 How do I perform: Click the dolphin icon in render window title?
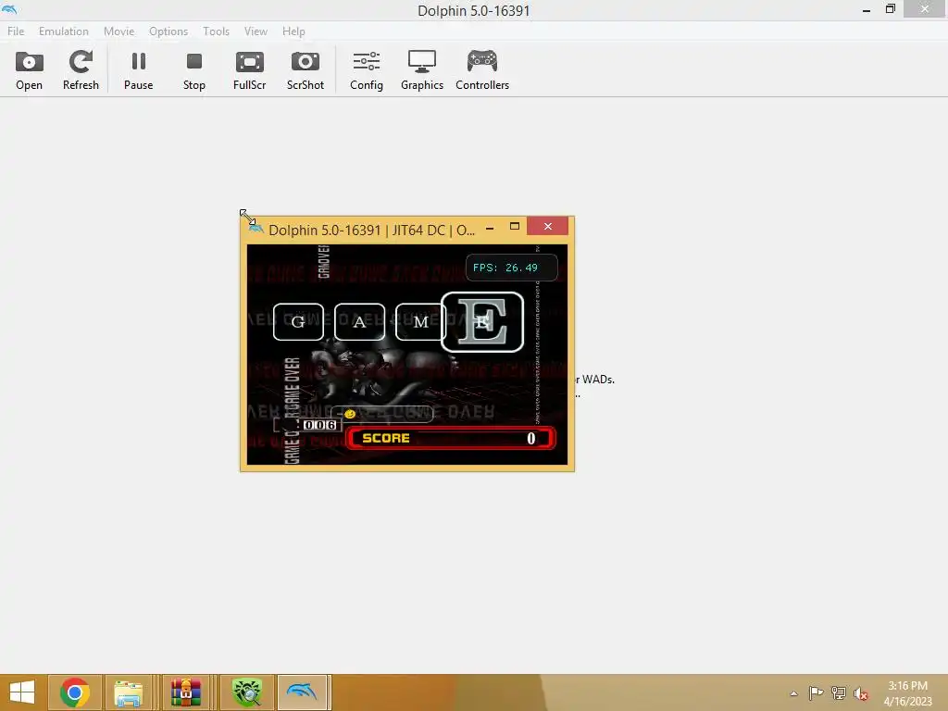[x=256, y=229]
